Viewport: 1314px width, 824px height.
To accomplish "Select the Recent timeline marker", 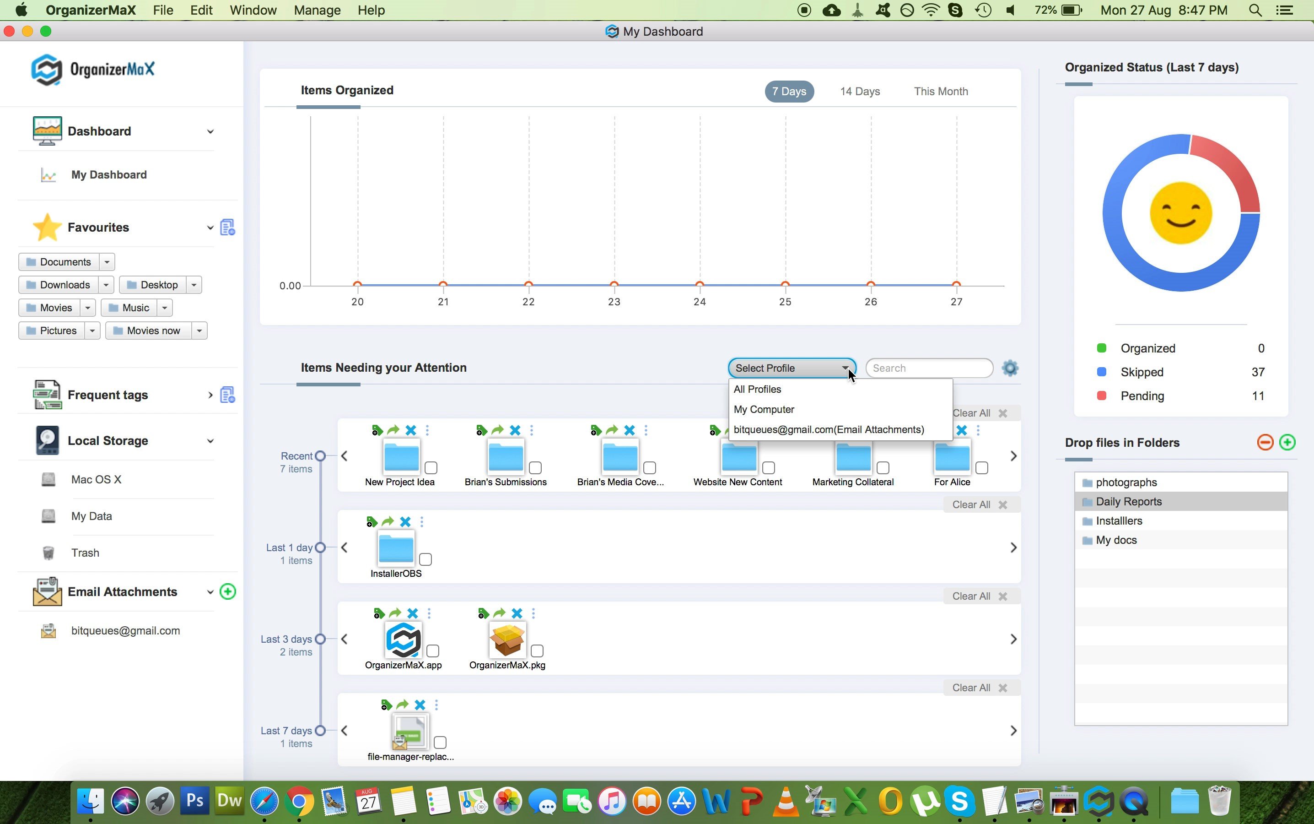I will [320, 455].
